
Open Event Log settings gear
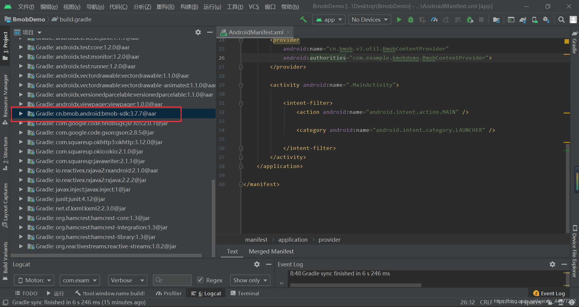click(552, 264)
